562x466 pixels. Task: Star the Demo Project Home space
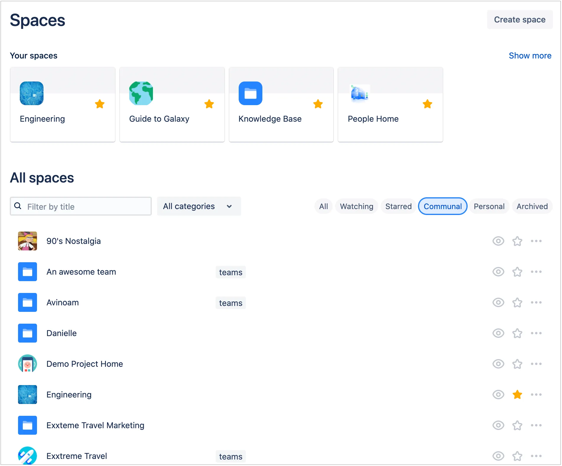(x=517, y=364)
